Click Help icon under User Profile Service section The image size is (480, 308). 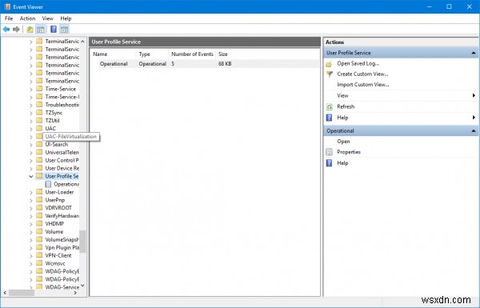[329, 118]
